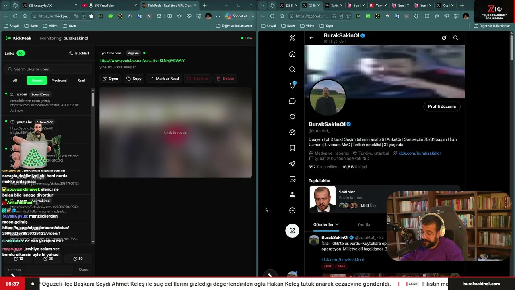The image size is (515, 290).
Task: Open tab search dropdown in left browser
Action: tap(5, 6)
